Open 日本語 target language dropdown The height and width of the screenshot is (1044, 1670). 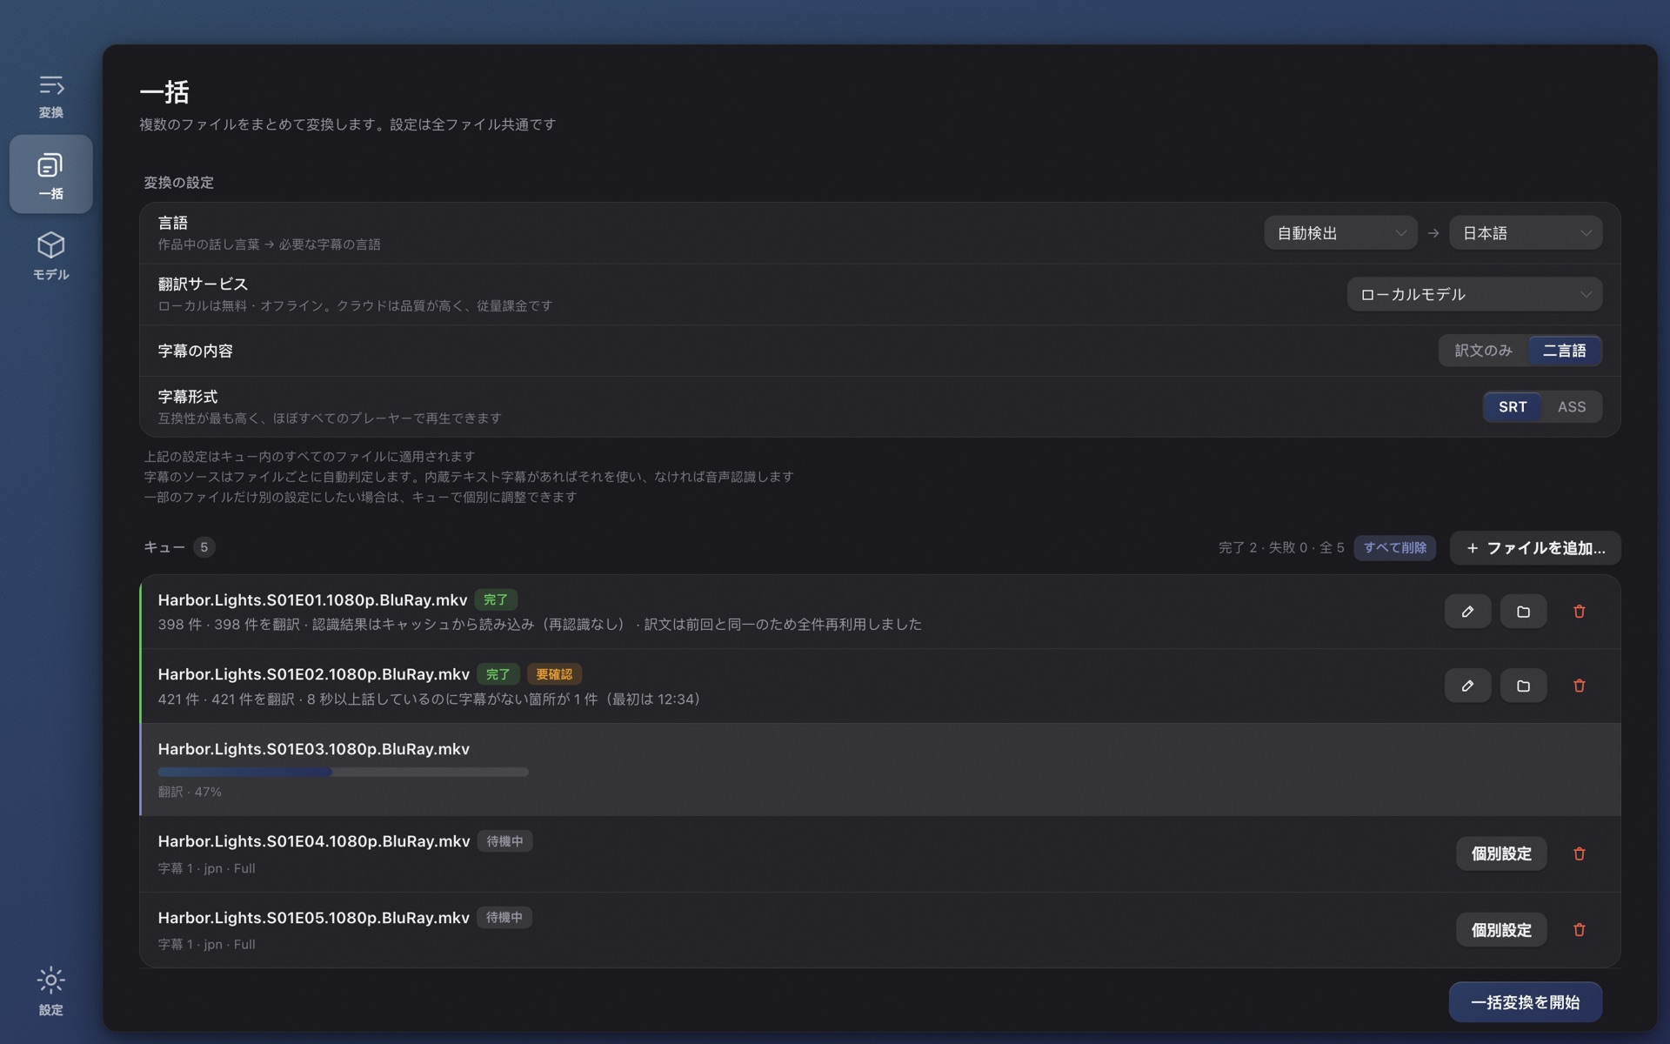pyautogui.click(x=1525, y=233)
